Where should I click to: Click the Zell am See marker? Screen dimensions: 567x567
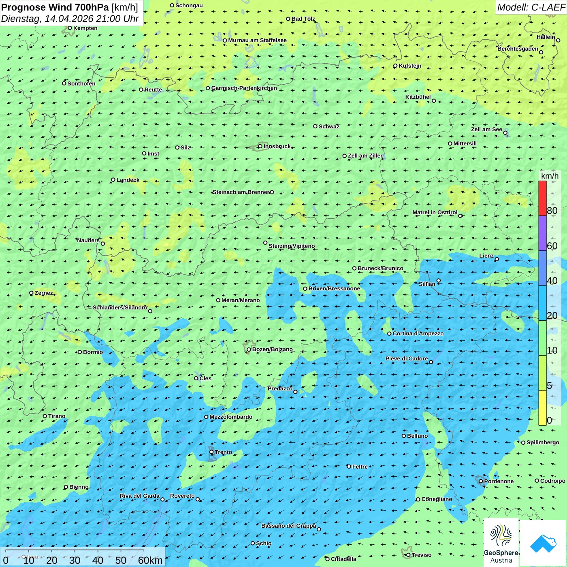(505, 133)
